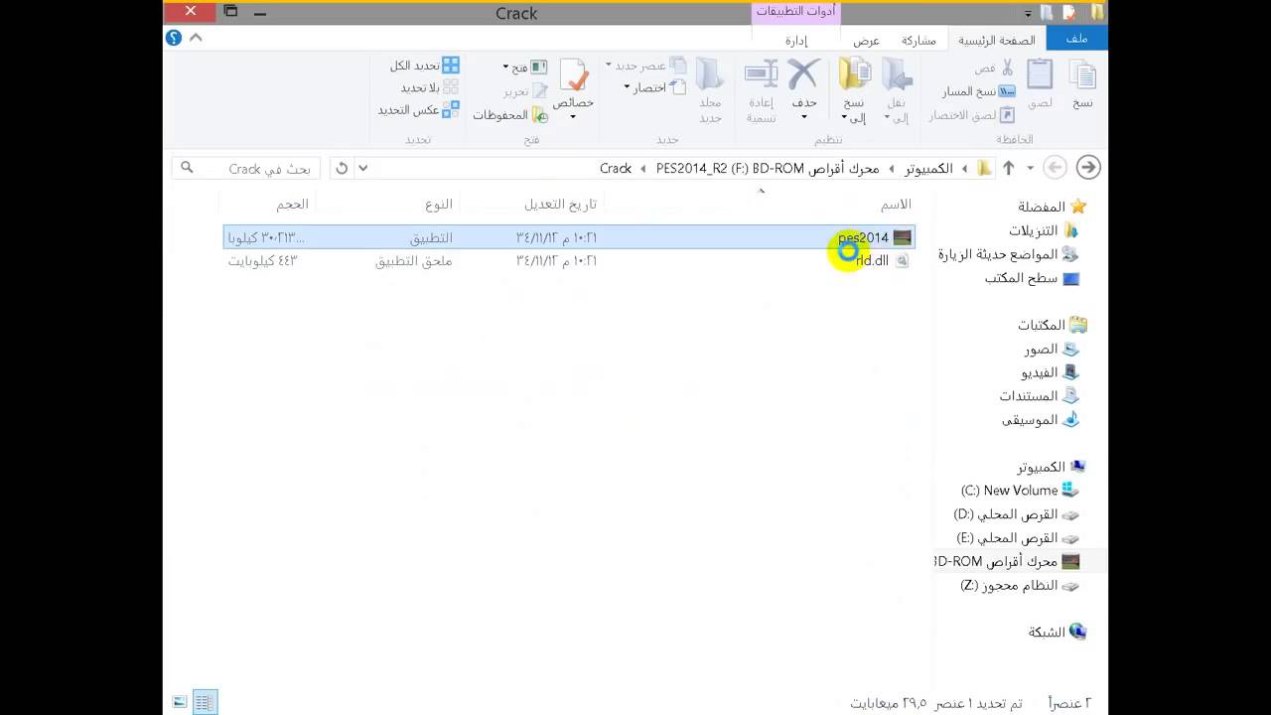1271x715 pixels.
Task: Switch to the View (عرض) tab
Action: 867,41
